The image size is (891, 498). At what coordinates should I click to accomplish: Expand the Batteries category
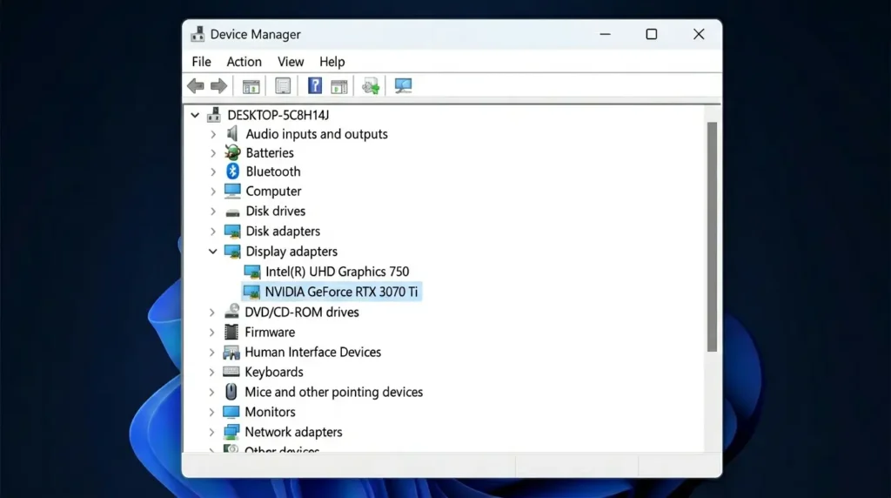[x=213, y=153]
